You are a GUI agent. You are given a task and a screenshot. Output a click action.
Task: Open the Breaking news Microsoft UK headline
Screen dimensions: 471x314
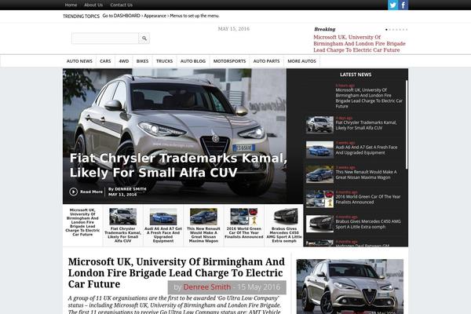[x=360, y=44]
